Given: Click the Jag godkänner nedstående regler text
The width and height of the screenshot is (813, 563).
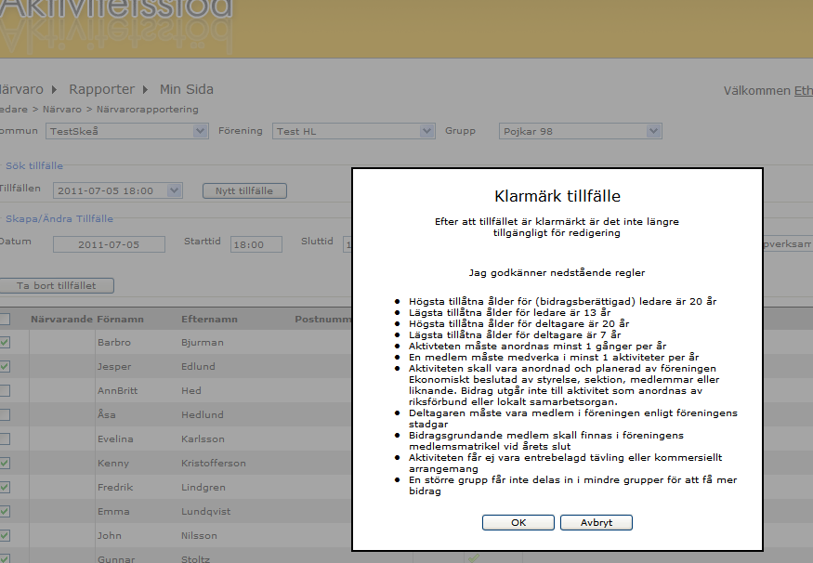Looking at the screenshot, I should pyautogui.click(x=557, y=273).
